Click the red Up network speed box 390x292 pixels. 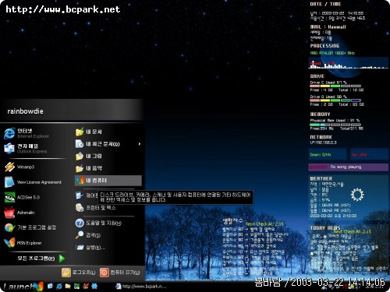[x=369, y=154]
